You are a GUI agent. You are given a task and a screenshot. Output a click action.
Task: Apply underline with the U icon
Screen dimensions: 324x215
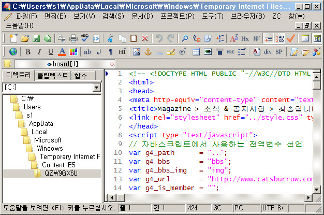point(51,51)
